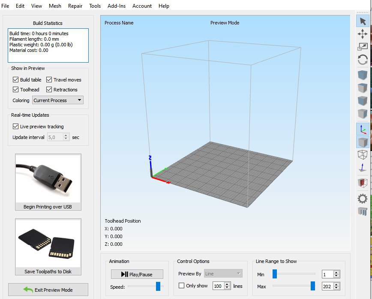Toggle Build table checkbox

(15, 79)
